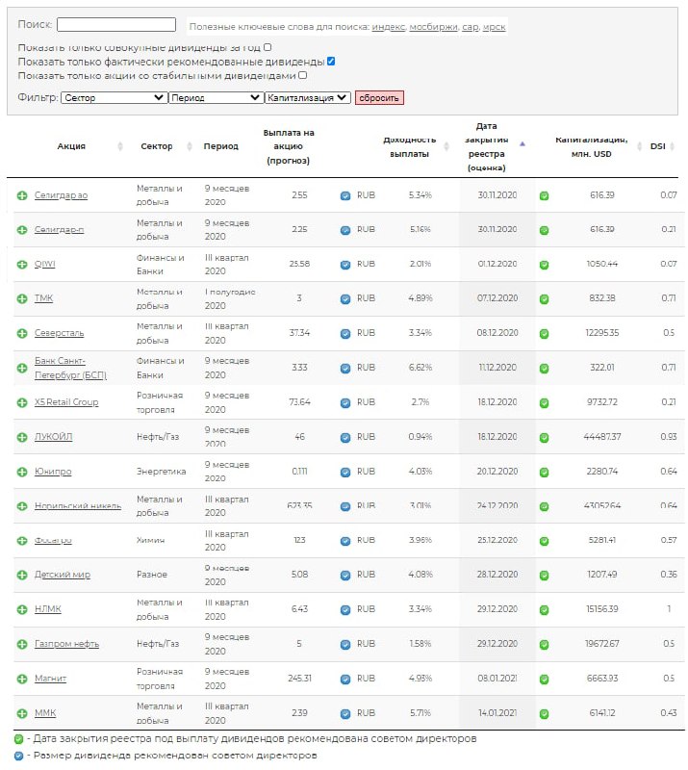Click blue dividend-recommended icon in QIWI row
Screen dimensions: 688x770
pos(345,265)
